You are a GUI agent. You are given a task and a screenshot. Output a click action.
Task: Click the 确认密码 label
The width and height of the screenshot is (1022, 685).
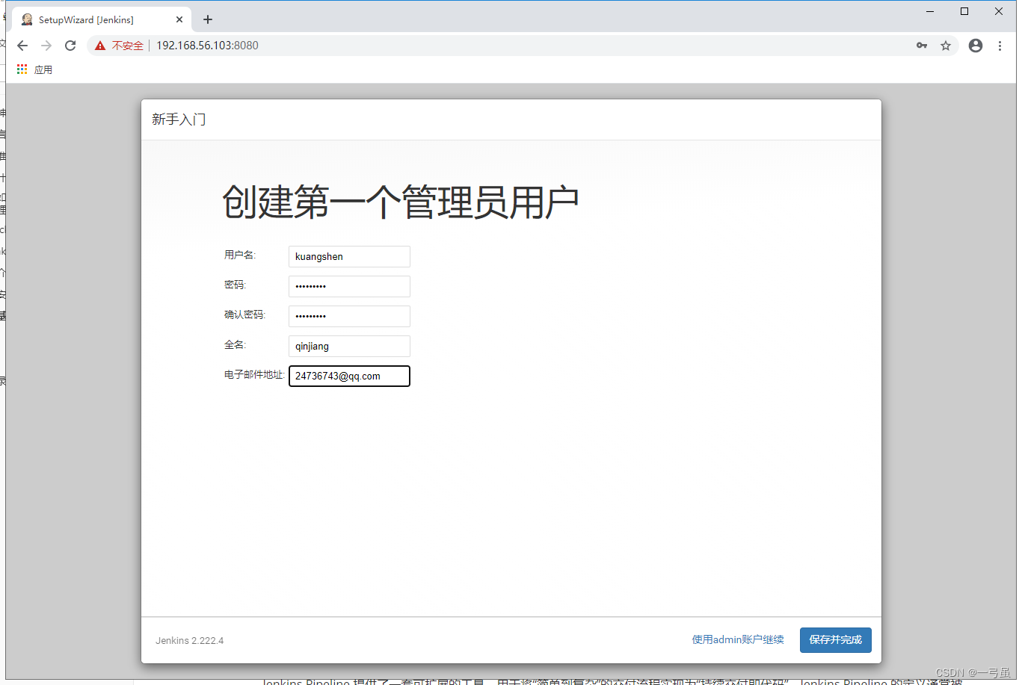(245, 315)
